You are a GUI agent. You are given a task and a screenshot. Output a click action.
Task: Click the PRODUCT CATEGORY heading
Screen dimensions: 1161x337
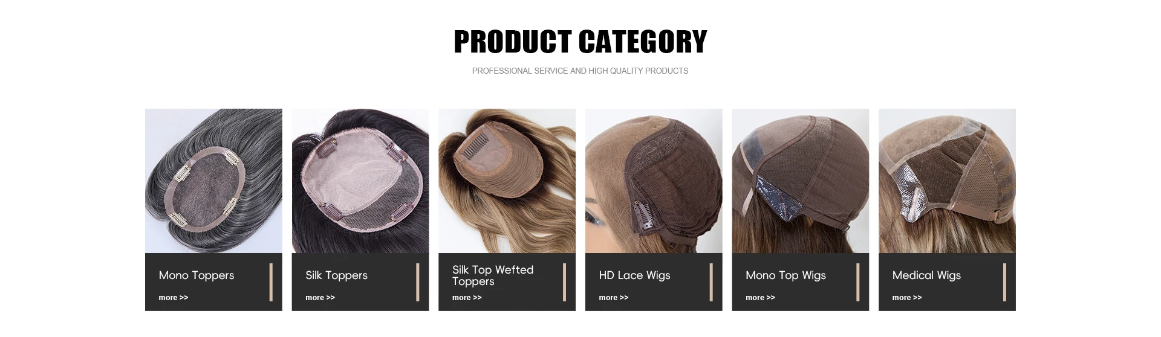[x=580, y=42]
